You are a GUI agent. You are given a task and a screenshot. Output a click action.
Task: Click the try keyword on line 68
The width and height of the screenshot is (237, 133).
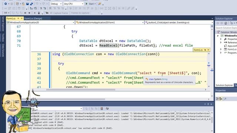tap(74, 31)
